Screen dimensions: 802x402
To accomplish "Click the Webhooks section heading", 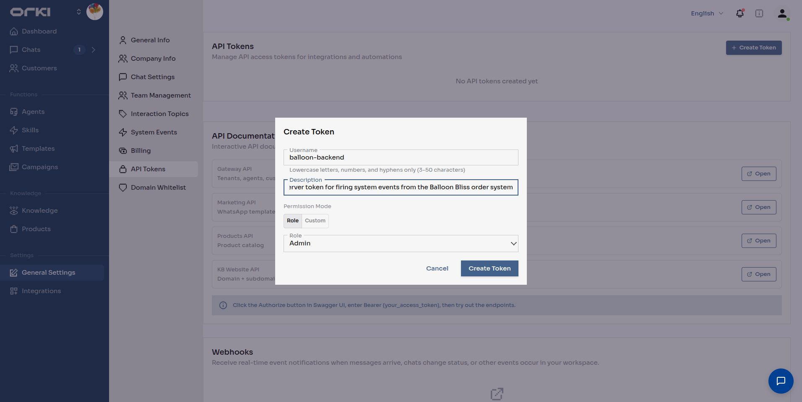I will pos(232,352).
